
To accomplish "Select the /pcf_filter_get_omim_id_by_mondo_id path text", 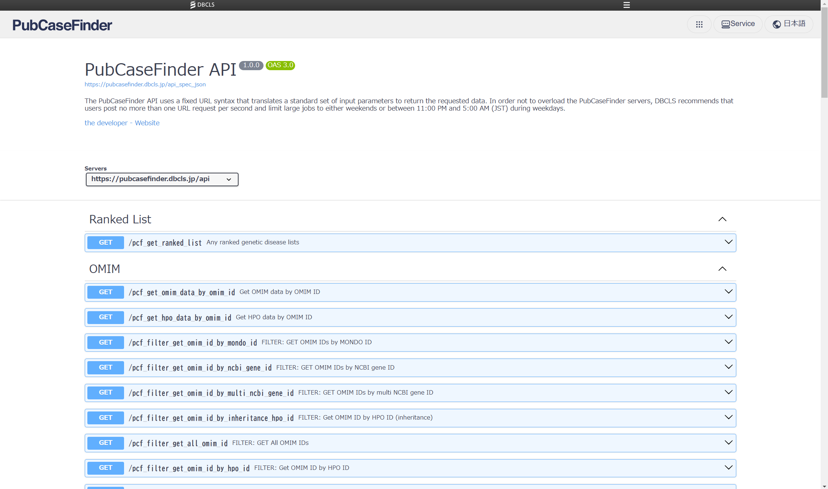I will pyautogui.click(x=193, y=343).
